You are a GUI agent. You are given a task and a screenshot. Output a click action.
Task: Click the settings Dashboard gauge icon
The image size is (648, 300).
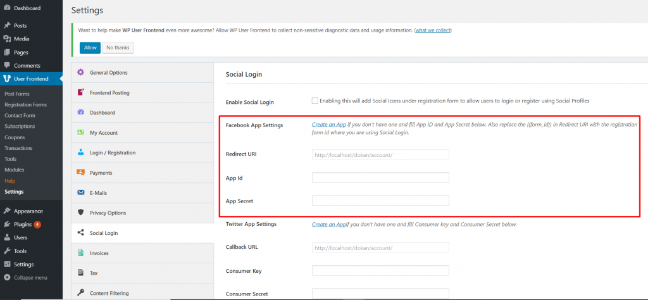point(80,113)
